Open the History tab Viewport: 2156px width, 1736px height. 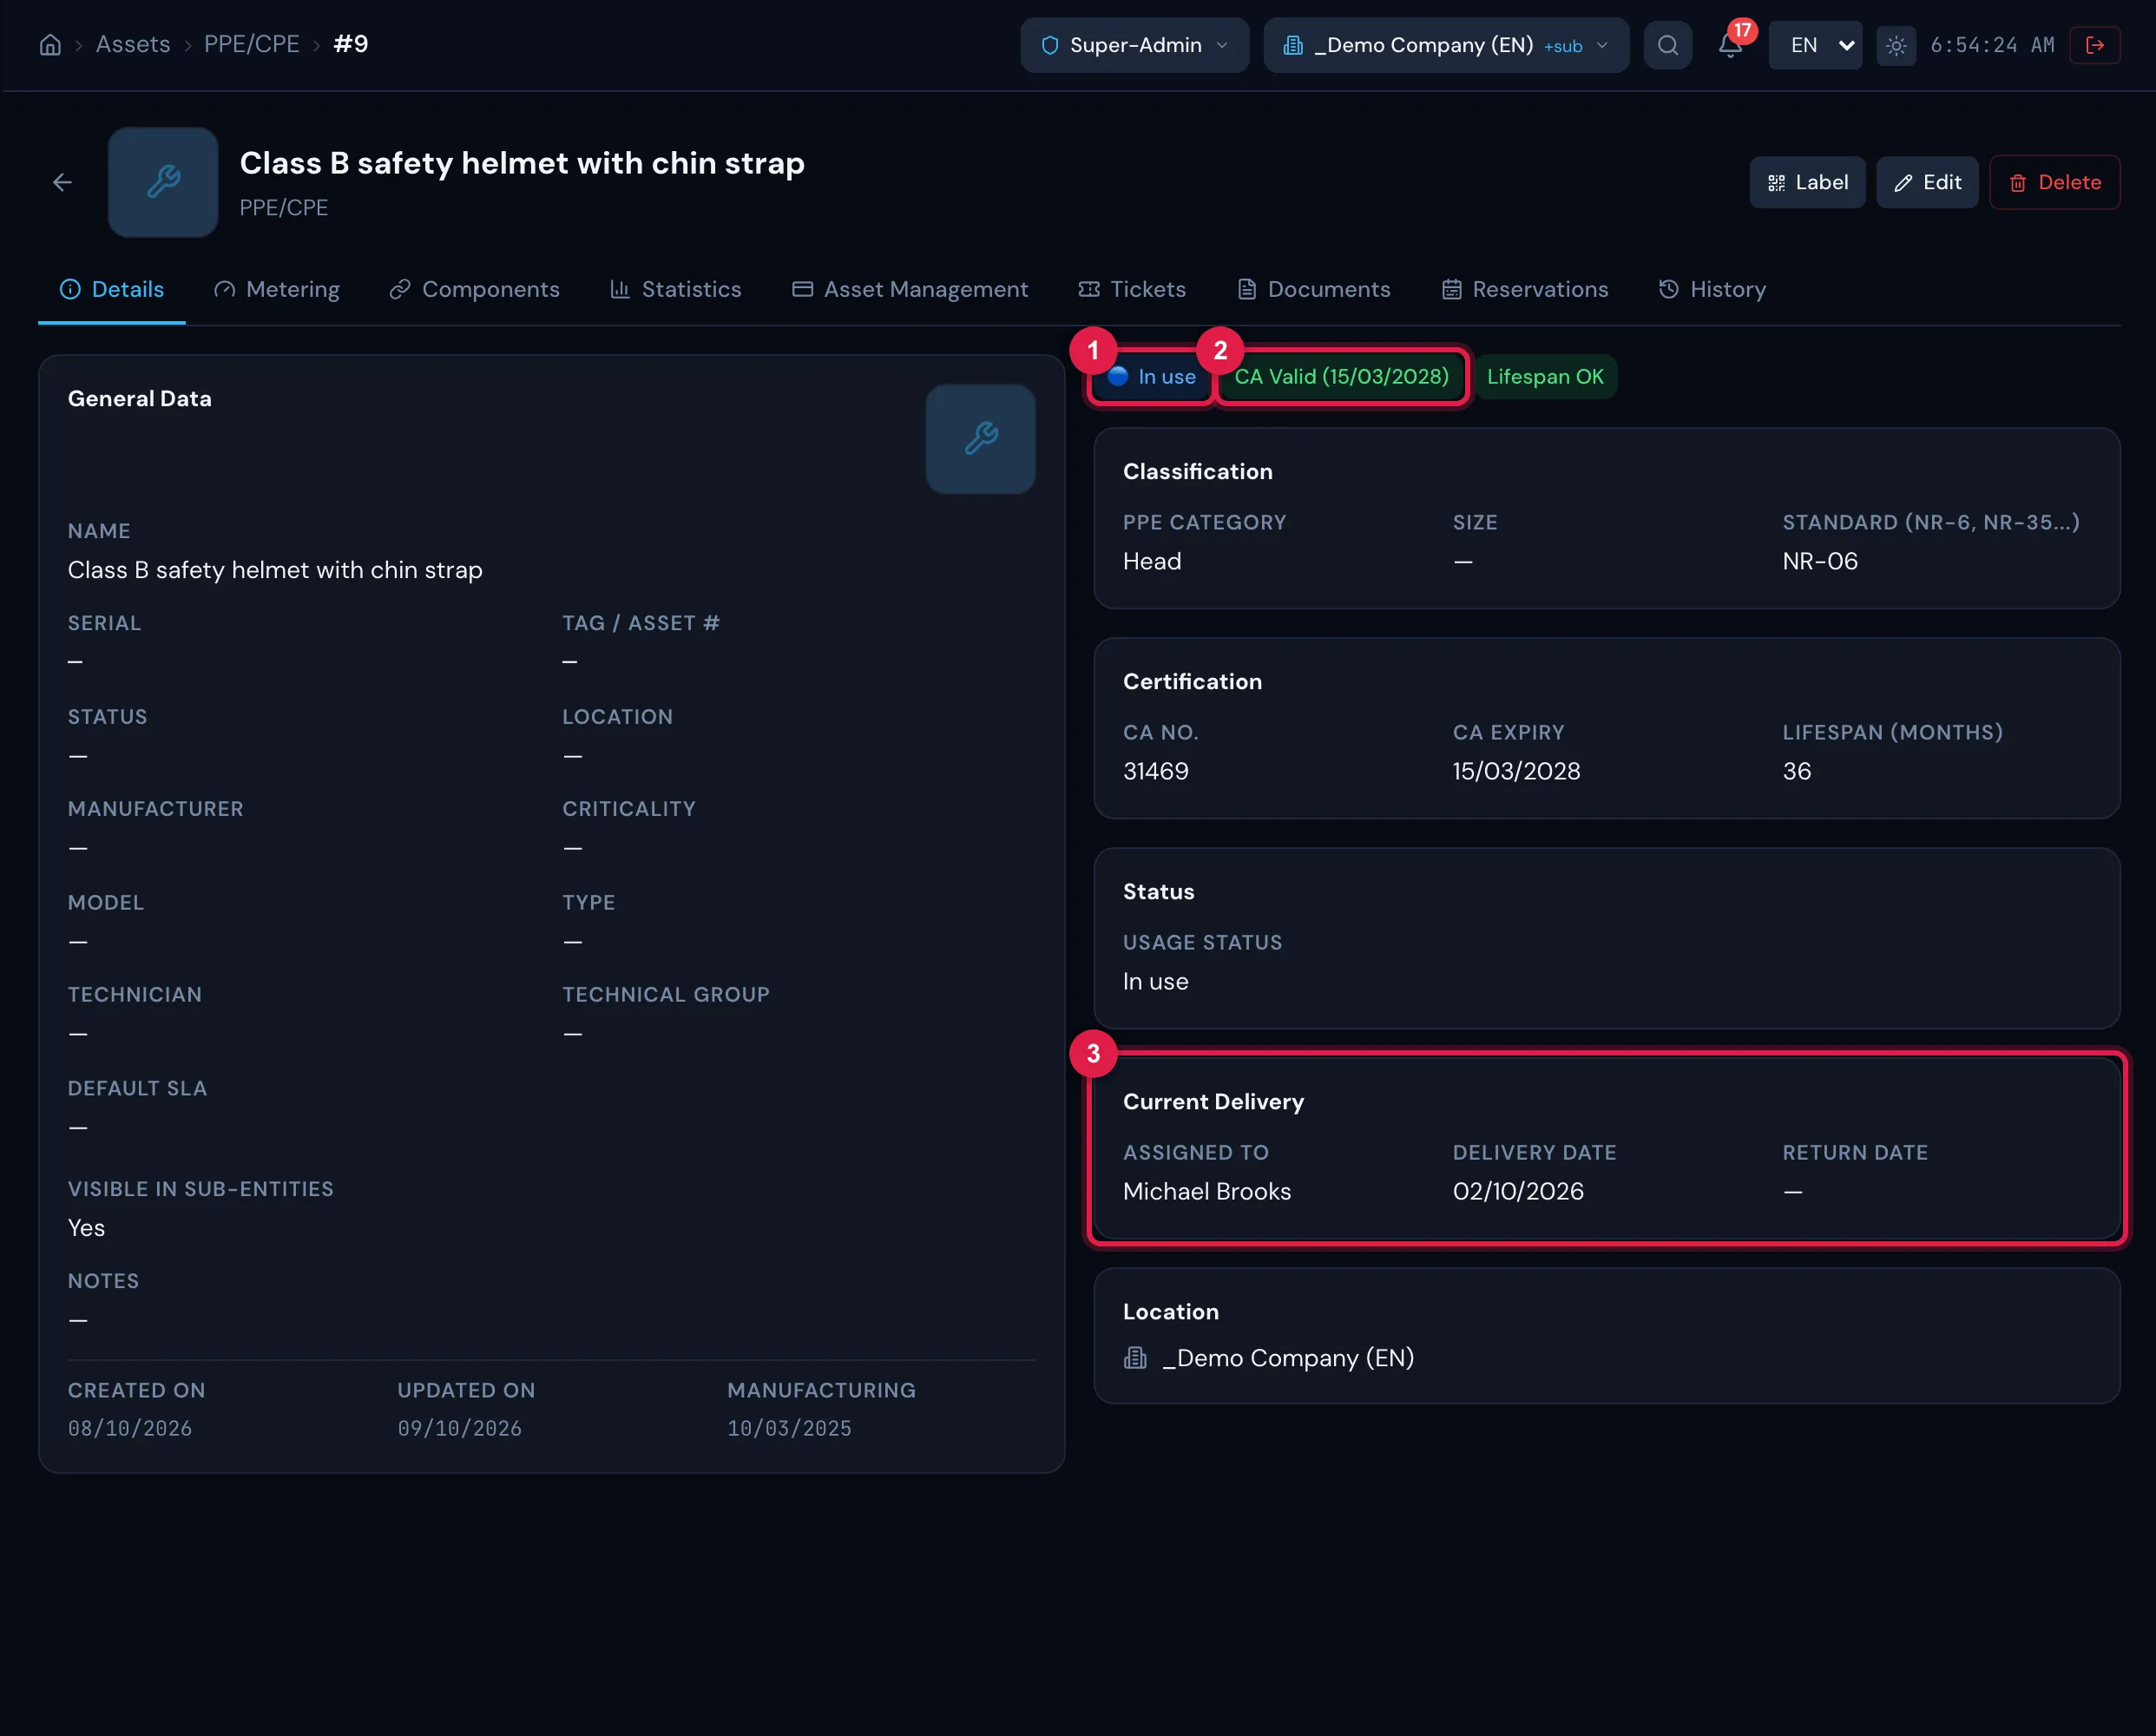coord(1711,289)
